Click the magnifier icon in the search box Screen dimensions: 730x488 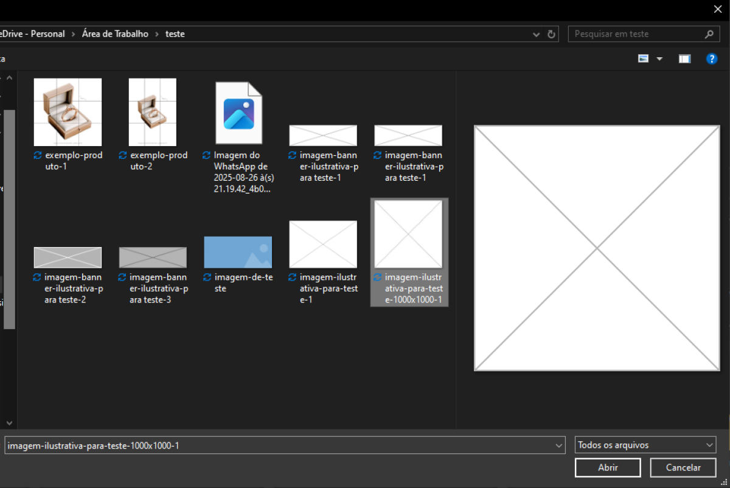(709, 34)
